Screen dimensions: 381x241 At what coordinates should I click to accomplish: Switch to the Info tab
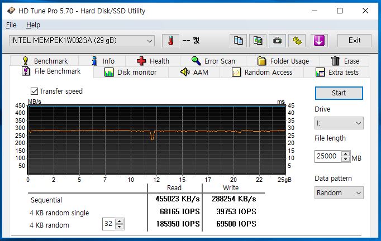[x=102, y=61]
